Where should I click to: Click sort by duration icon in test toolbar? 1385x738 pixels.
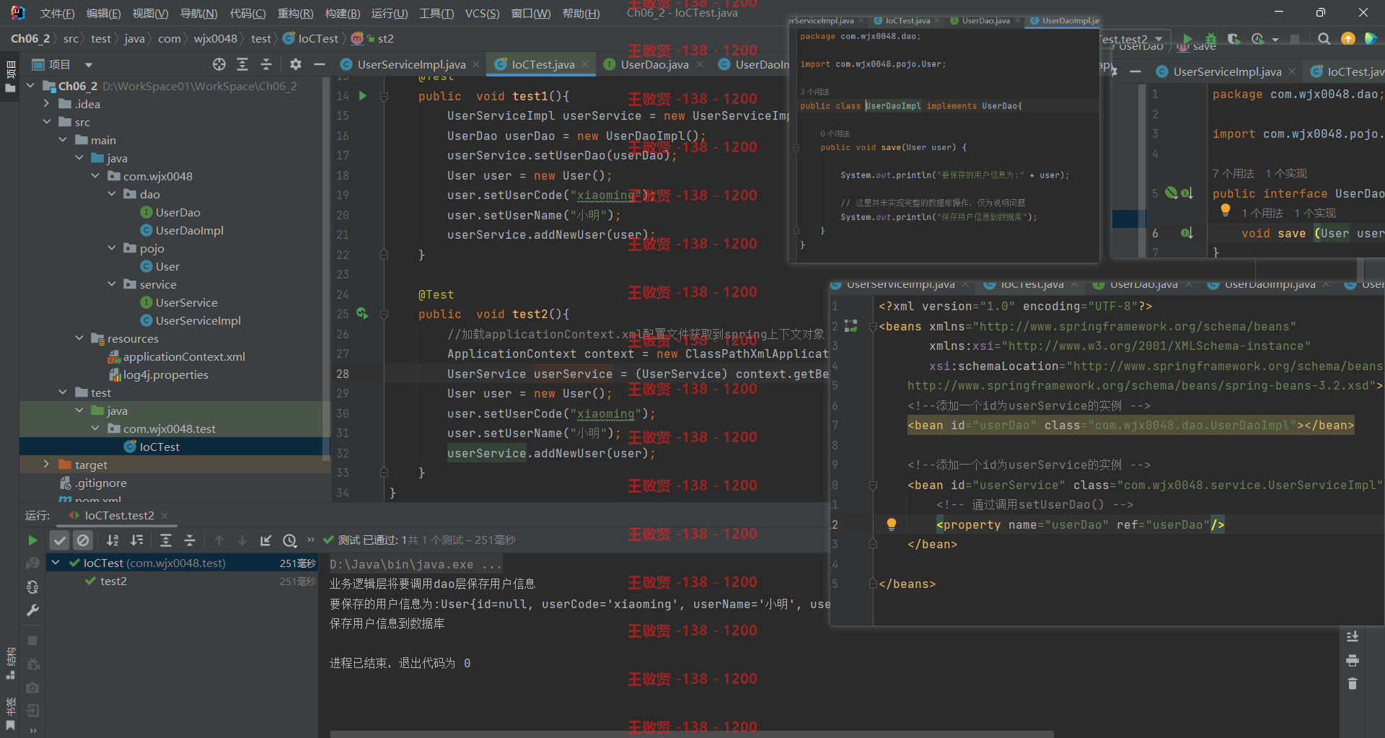click(x=137, y=540)
